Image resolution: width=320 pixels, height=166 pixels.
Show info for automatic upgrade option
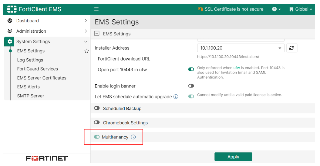point(176,97)
